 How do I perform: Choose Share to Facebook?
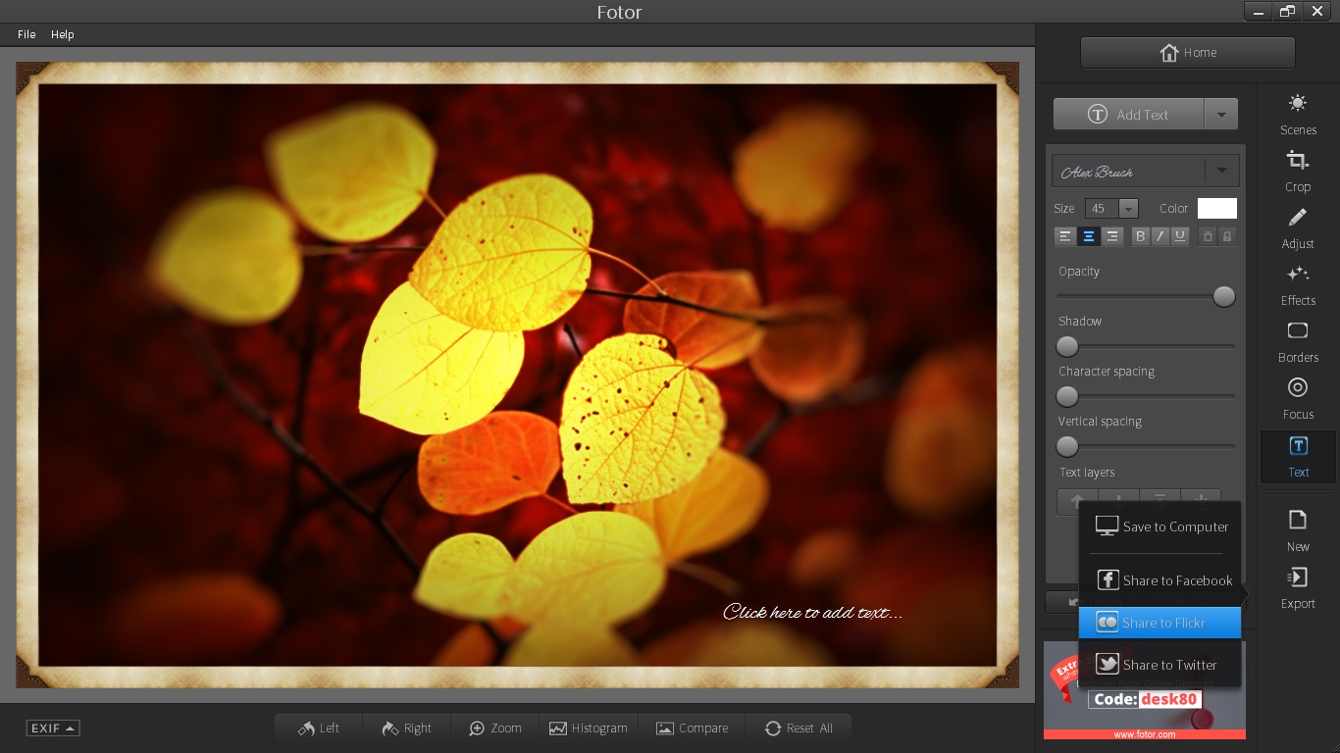tap(1160, 580)
